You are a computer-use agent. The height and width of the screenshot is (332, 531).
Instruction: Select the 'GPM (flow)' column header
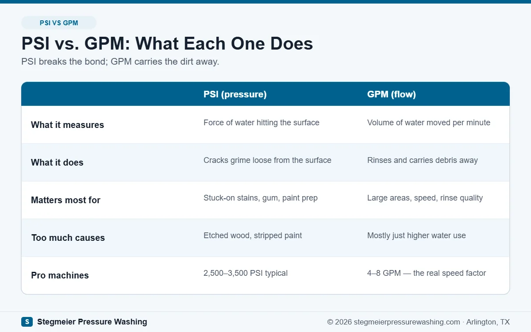pos(392,94)
